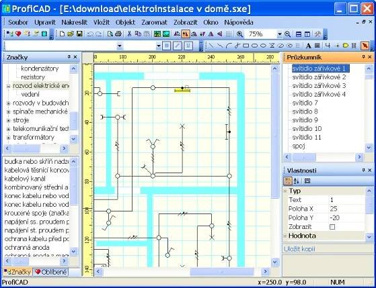Toggle alphabetical sort in Vlastnosti toolbar

coord(296,181)
